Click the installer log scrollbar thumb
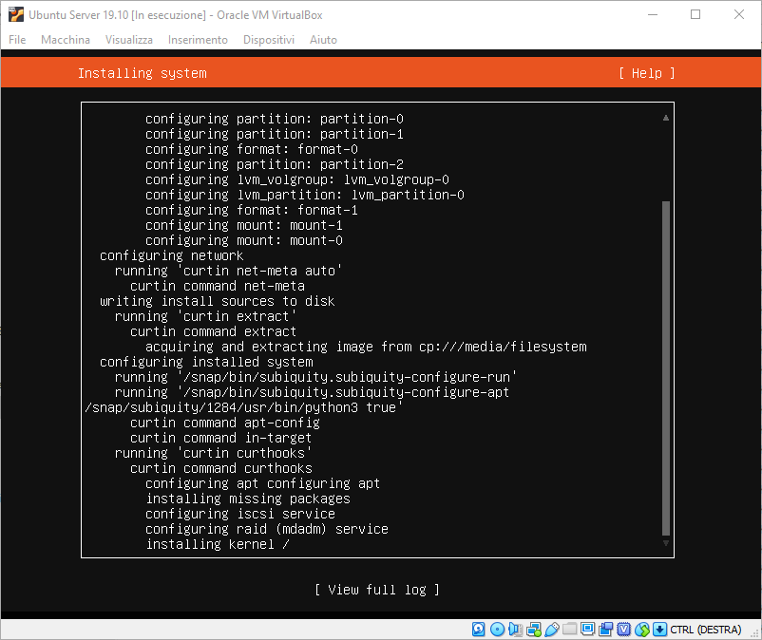The height and width of the screenshot is (640, 762). 666,368
